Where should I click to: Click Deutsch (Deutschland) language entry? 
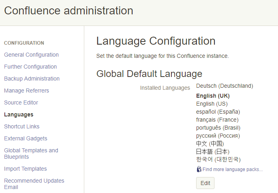tap(224, 86)
